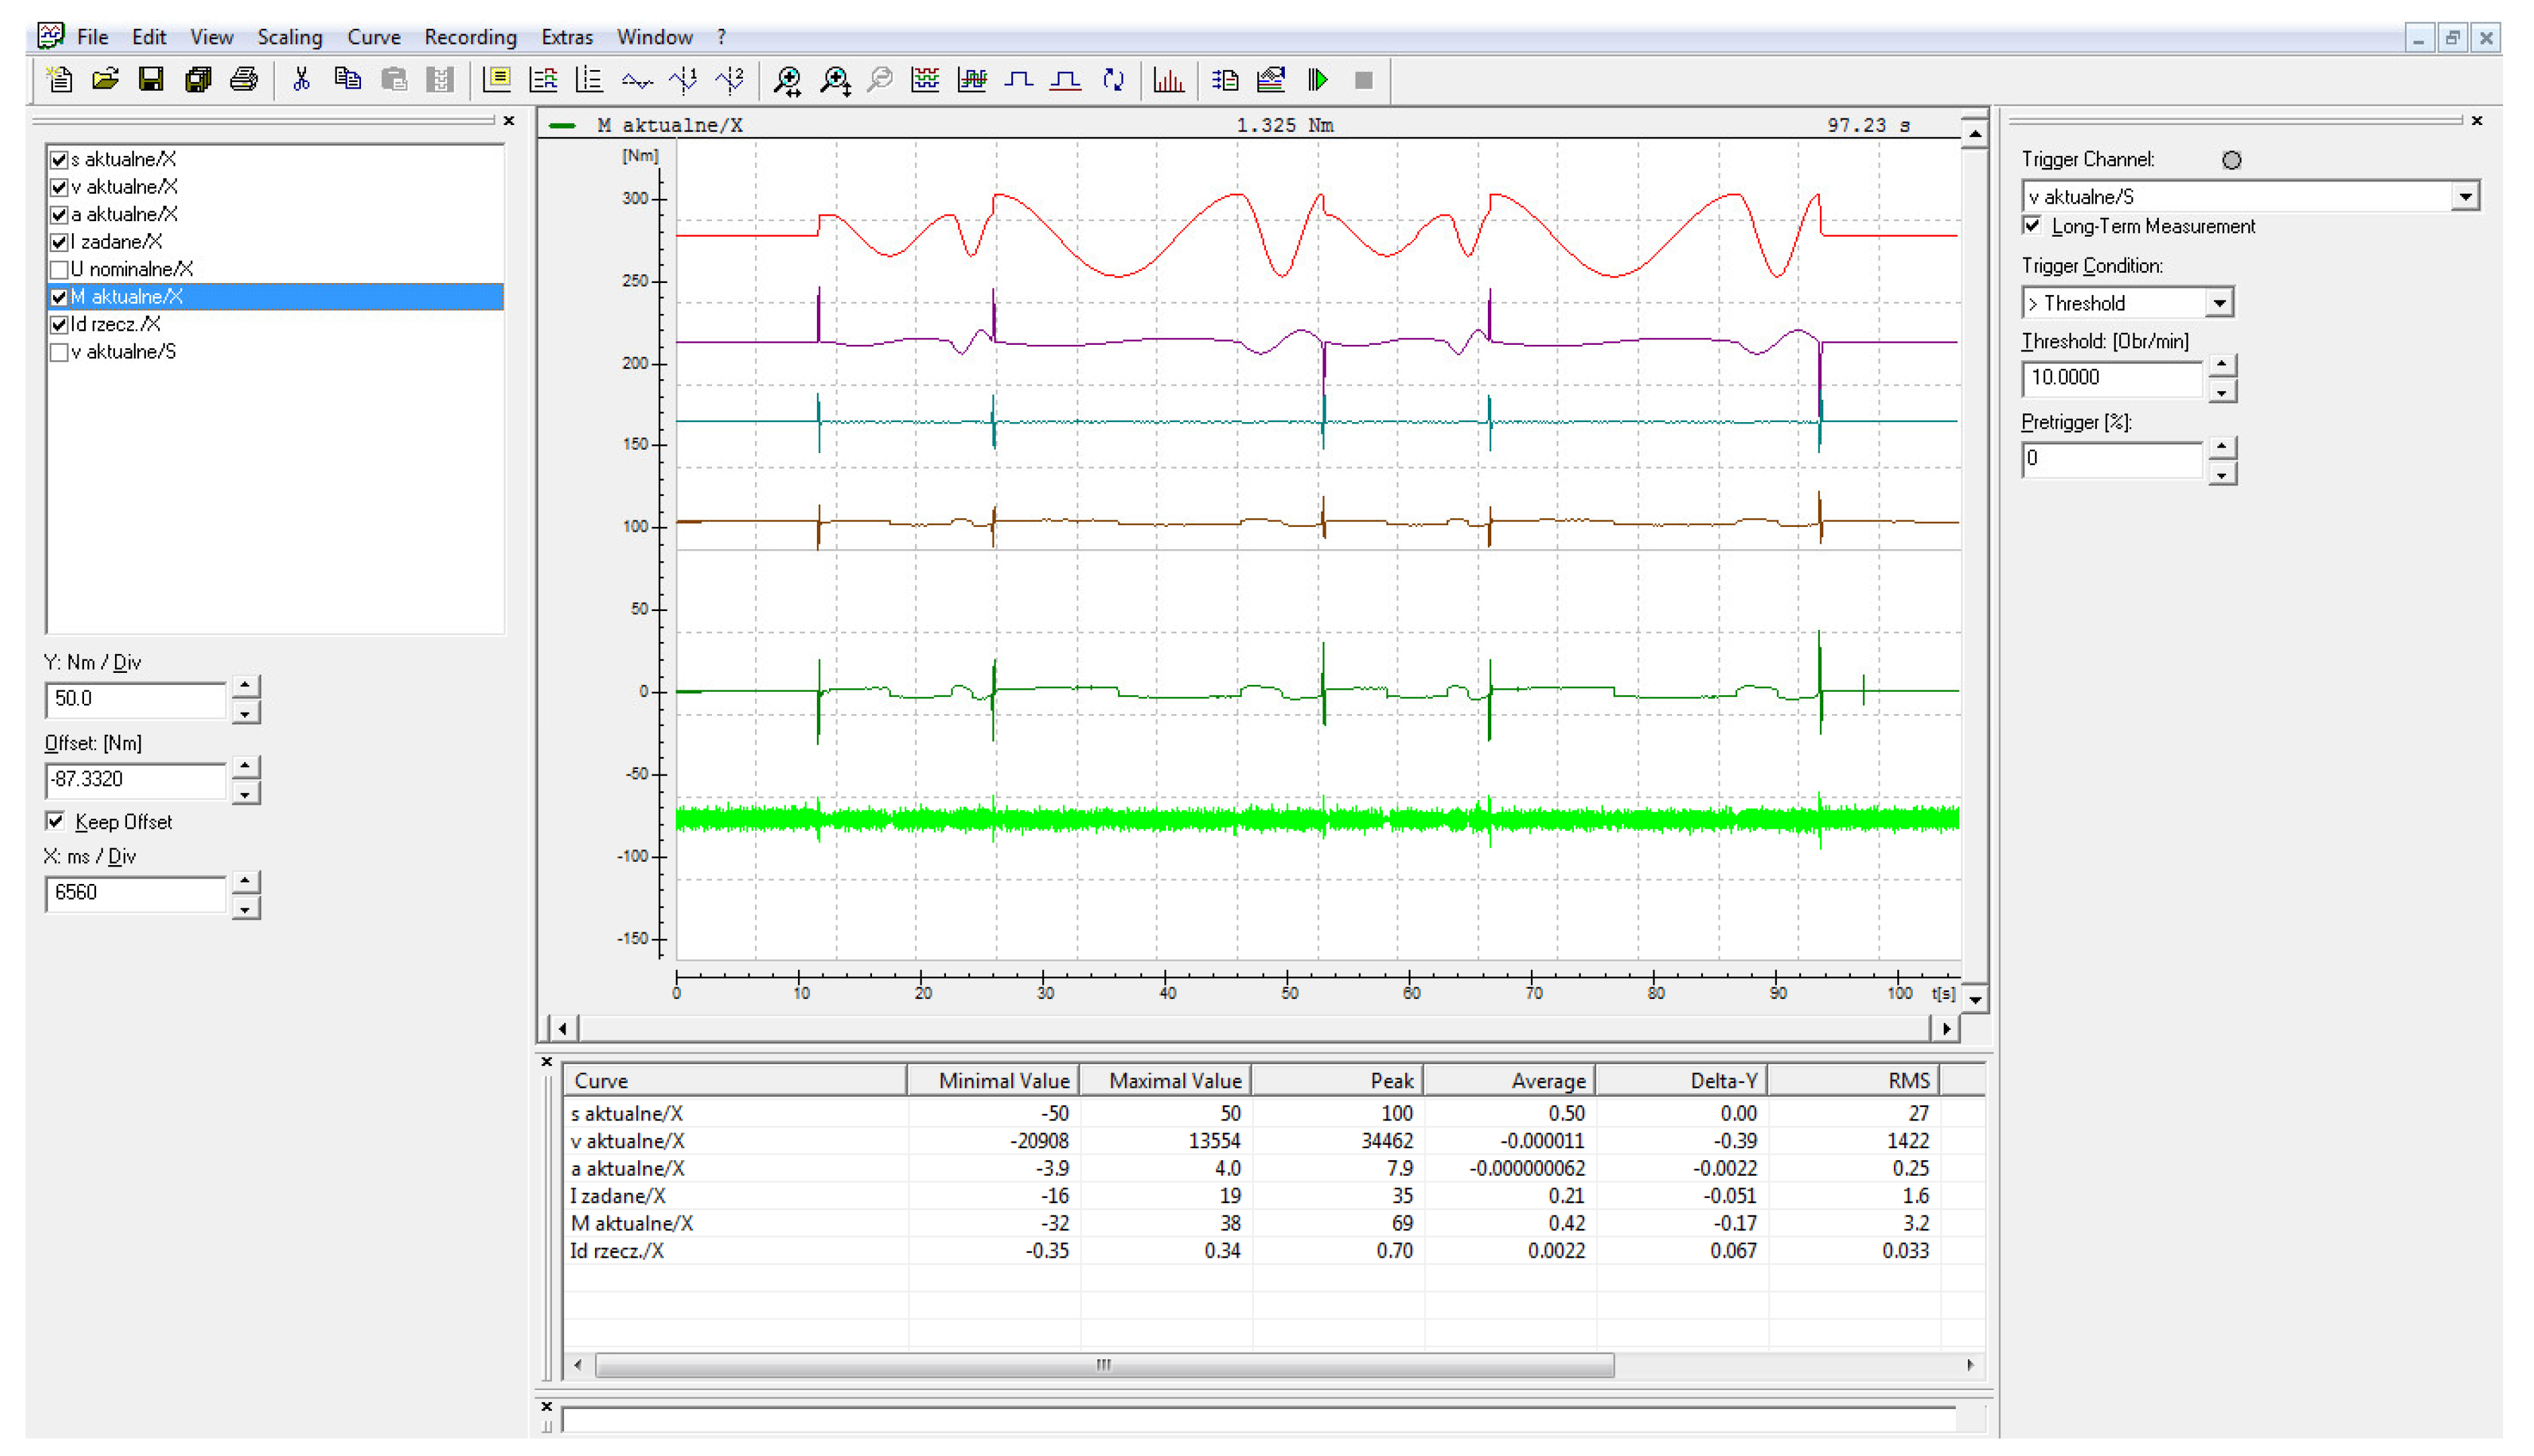Screen dimensions: 2534x1456
Task: Print the current curve view
Action: (243, 80)
